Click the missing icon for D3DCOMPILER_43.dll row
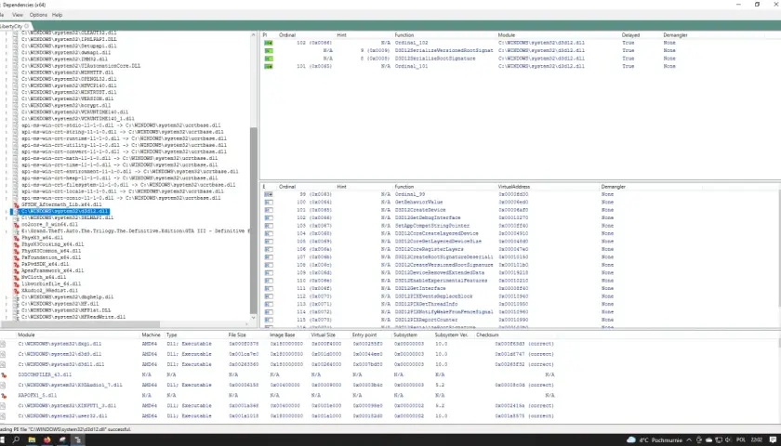The image size is (781, 446). 4,374
